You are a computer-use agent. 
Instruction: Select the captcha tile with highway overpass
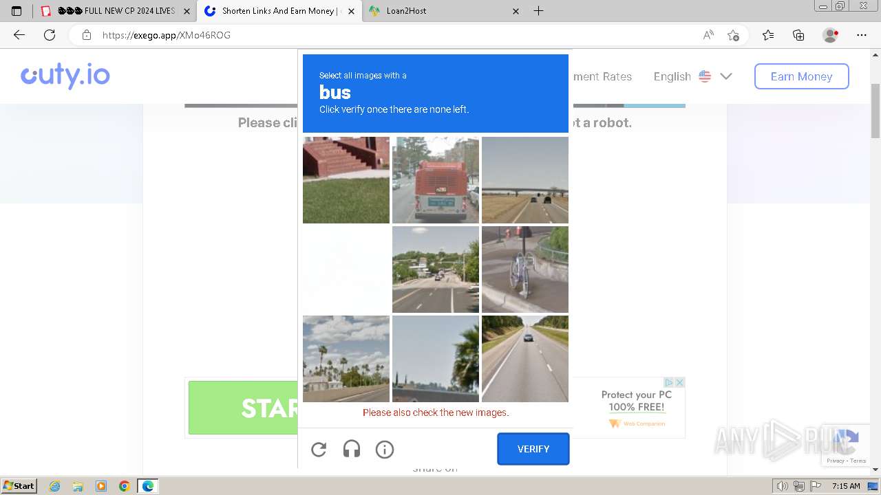[x=525, y=180]
